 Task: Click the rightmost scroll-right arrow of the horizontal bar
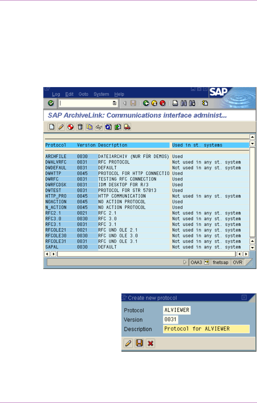[246, 254]
